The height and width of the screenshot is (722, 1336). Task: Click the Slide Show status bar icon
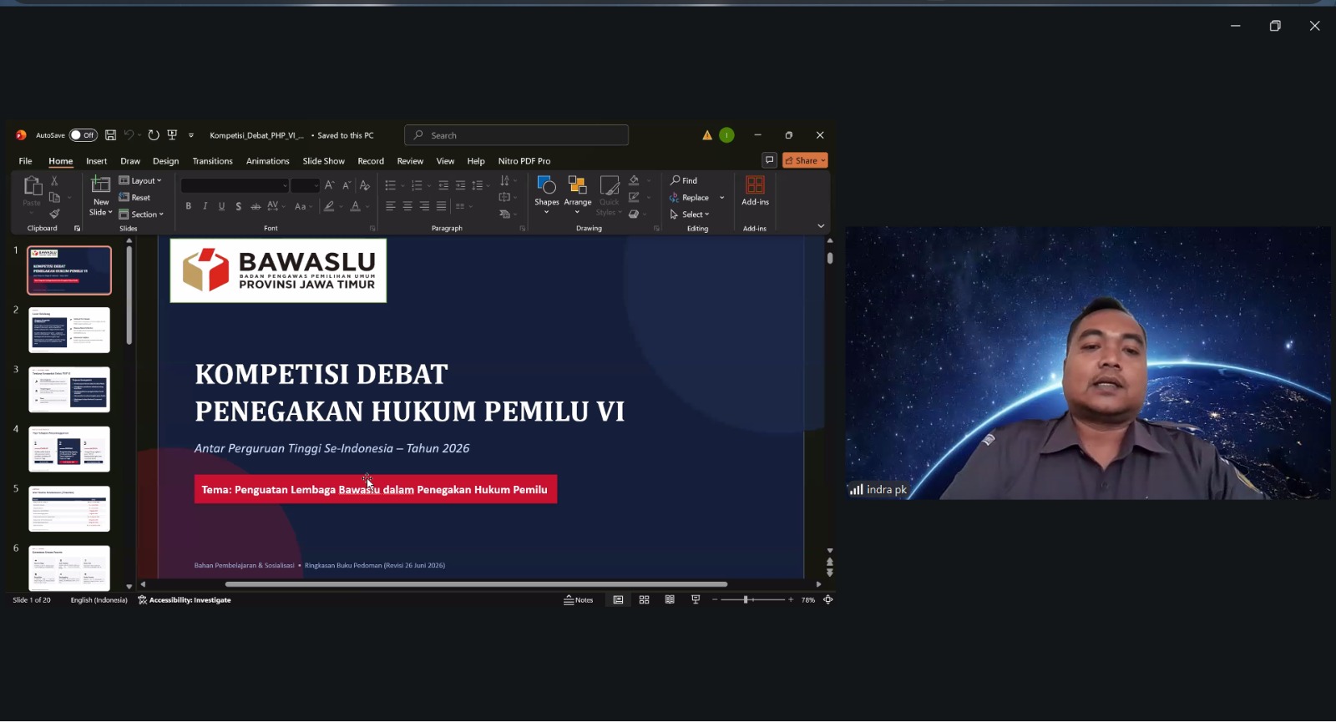(696, 600)
